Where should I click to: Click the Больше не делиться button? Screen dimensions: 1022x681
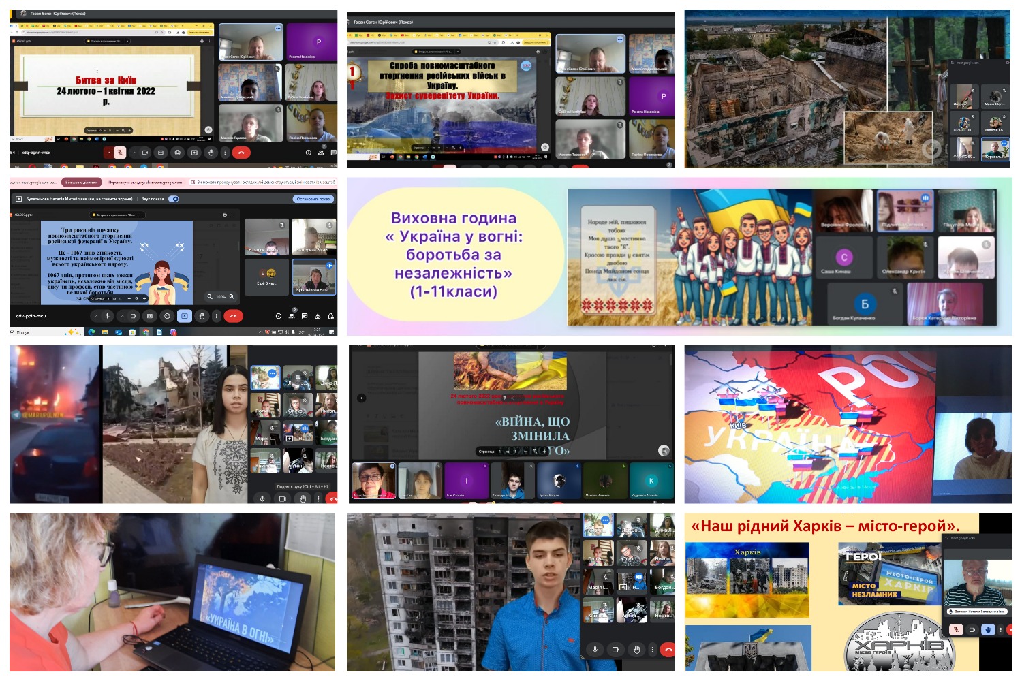(82, 183)
